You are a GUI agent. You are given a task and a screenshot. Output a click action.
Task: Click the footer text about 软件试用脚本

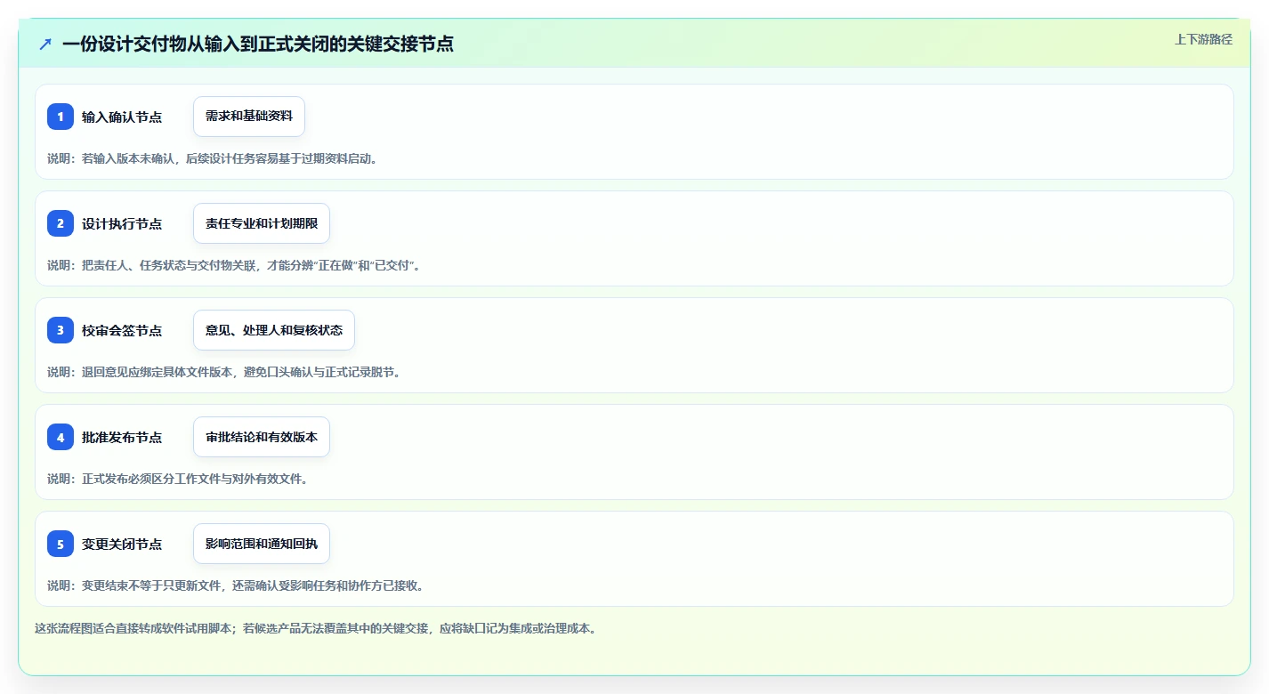[316, 628]
